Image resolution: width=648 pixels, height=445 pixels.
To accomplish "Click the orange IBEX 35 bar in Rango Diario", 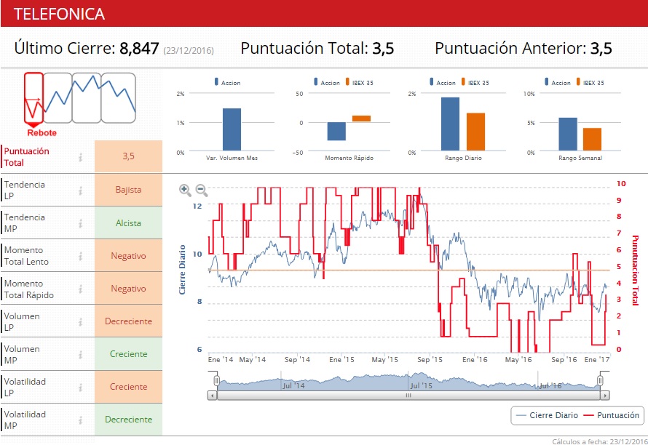I will [x=475, y=132].
